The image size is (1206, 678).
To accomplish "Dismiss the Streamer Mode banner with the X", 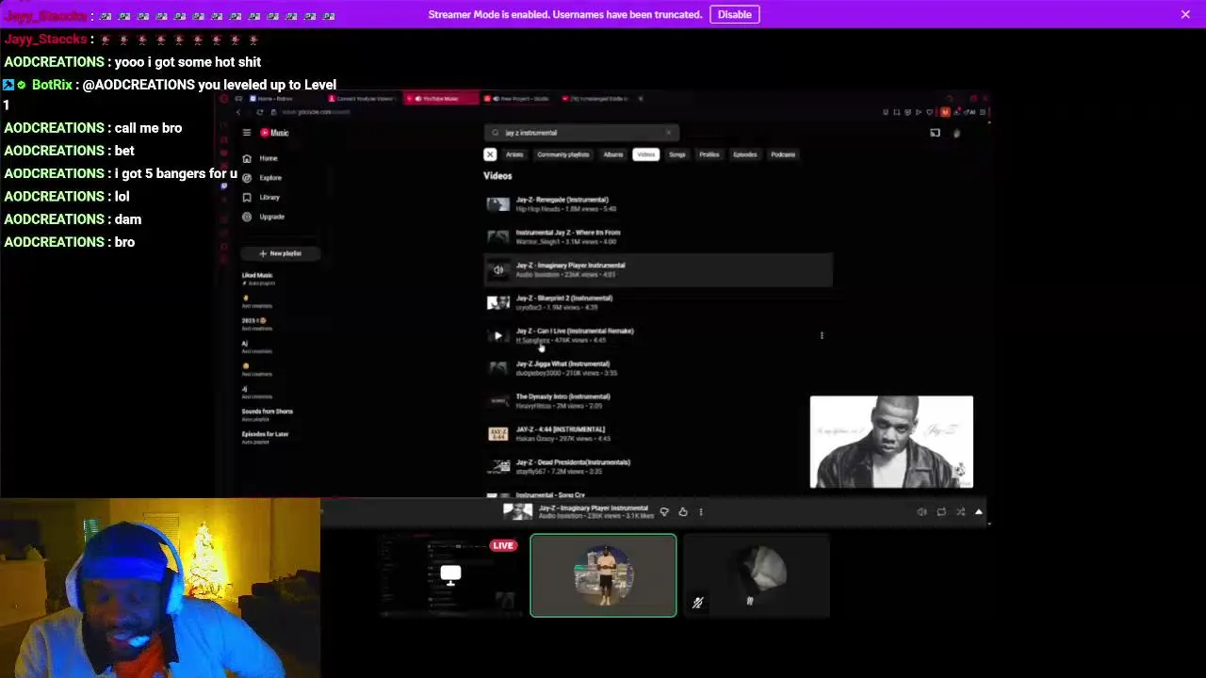I will [1185, 14].
